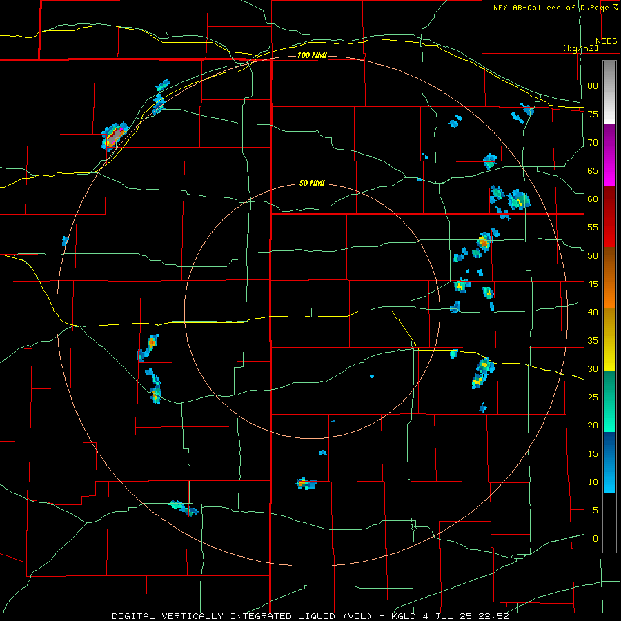This screenshot has width=621, height=621.
Task: Click the 65 value on the color scale
Action: coord(593,170)
